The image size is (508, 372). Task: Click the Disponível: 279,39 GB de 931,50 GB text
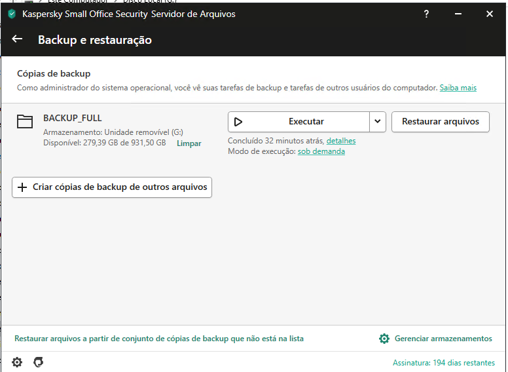click(104, 143)
